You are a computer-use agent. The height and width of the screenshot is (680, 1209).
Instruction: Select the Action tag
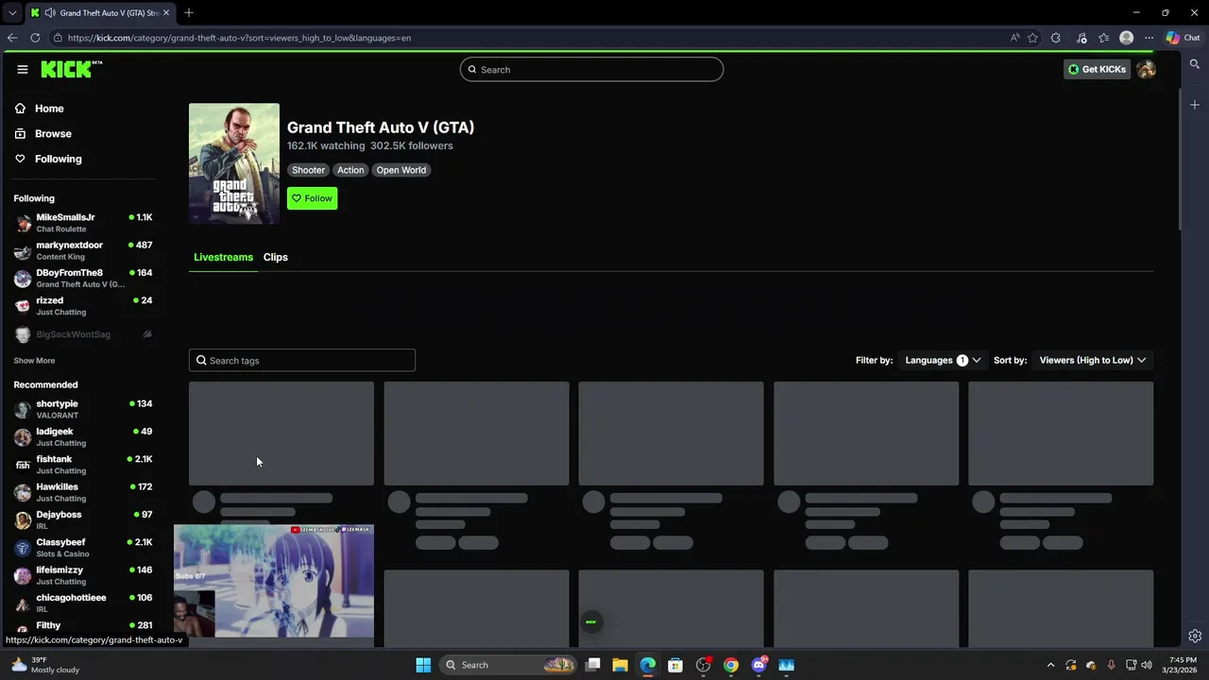pyautogui.click(x=350, y=170)
